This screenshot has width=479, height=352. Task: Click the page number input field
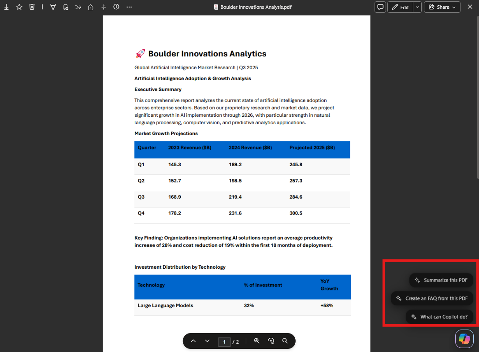coord(224,342)
